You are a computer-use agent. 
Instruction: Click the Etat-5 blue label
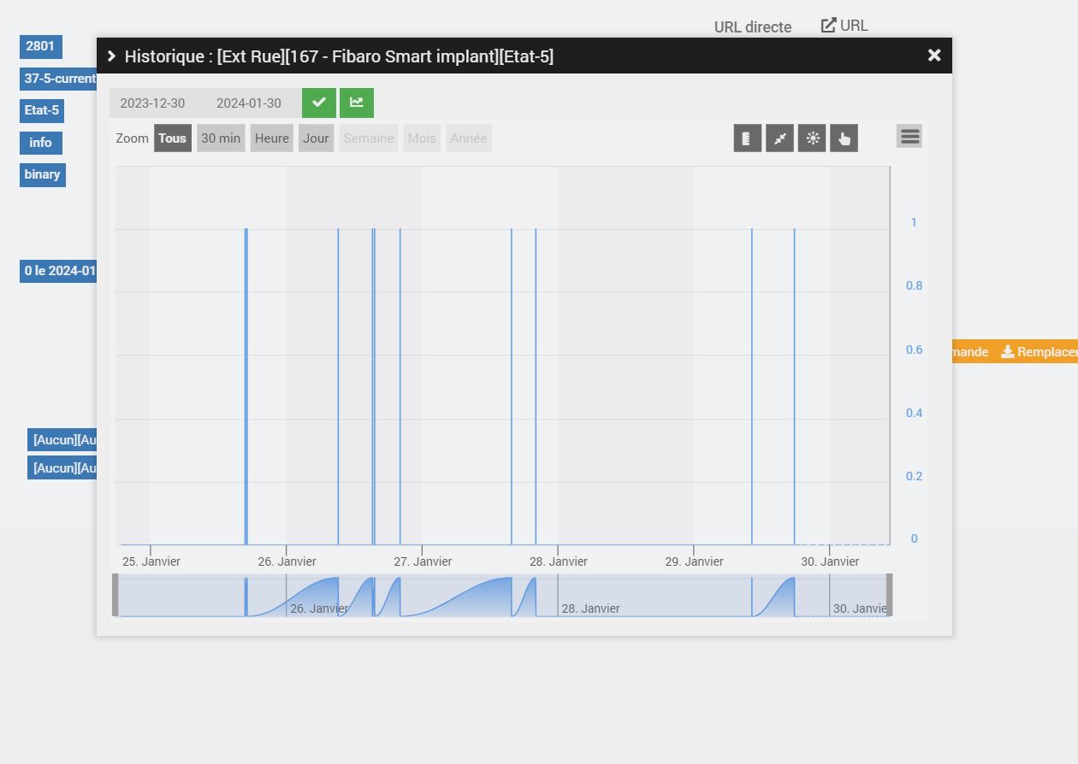(x=42, y=110)
